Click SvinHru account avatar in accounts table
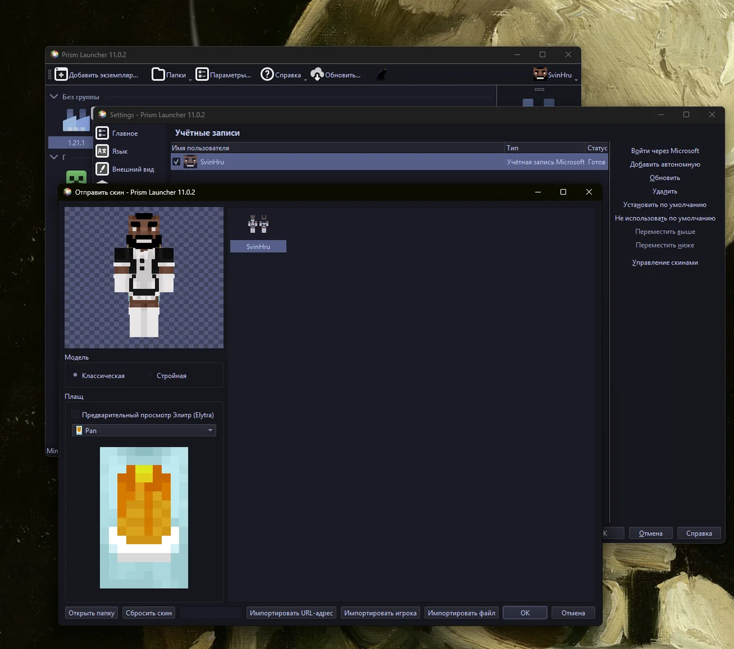Viewport: 734px width, 649px height. point(190,162)
